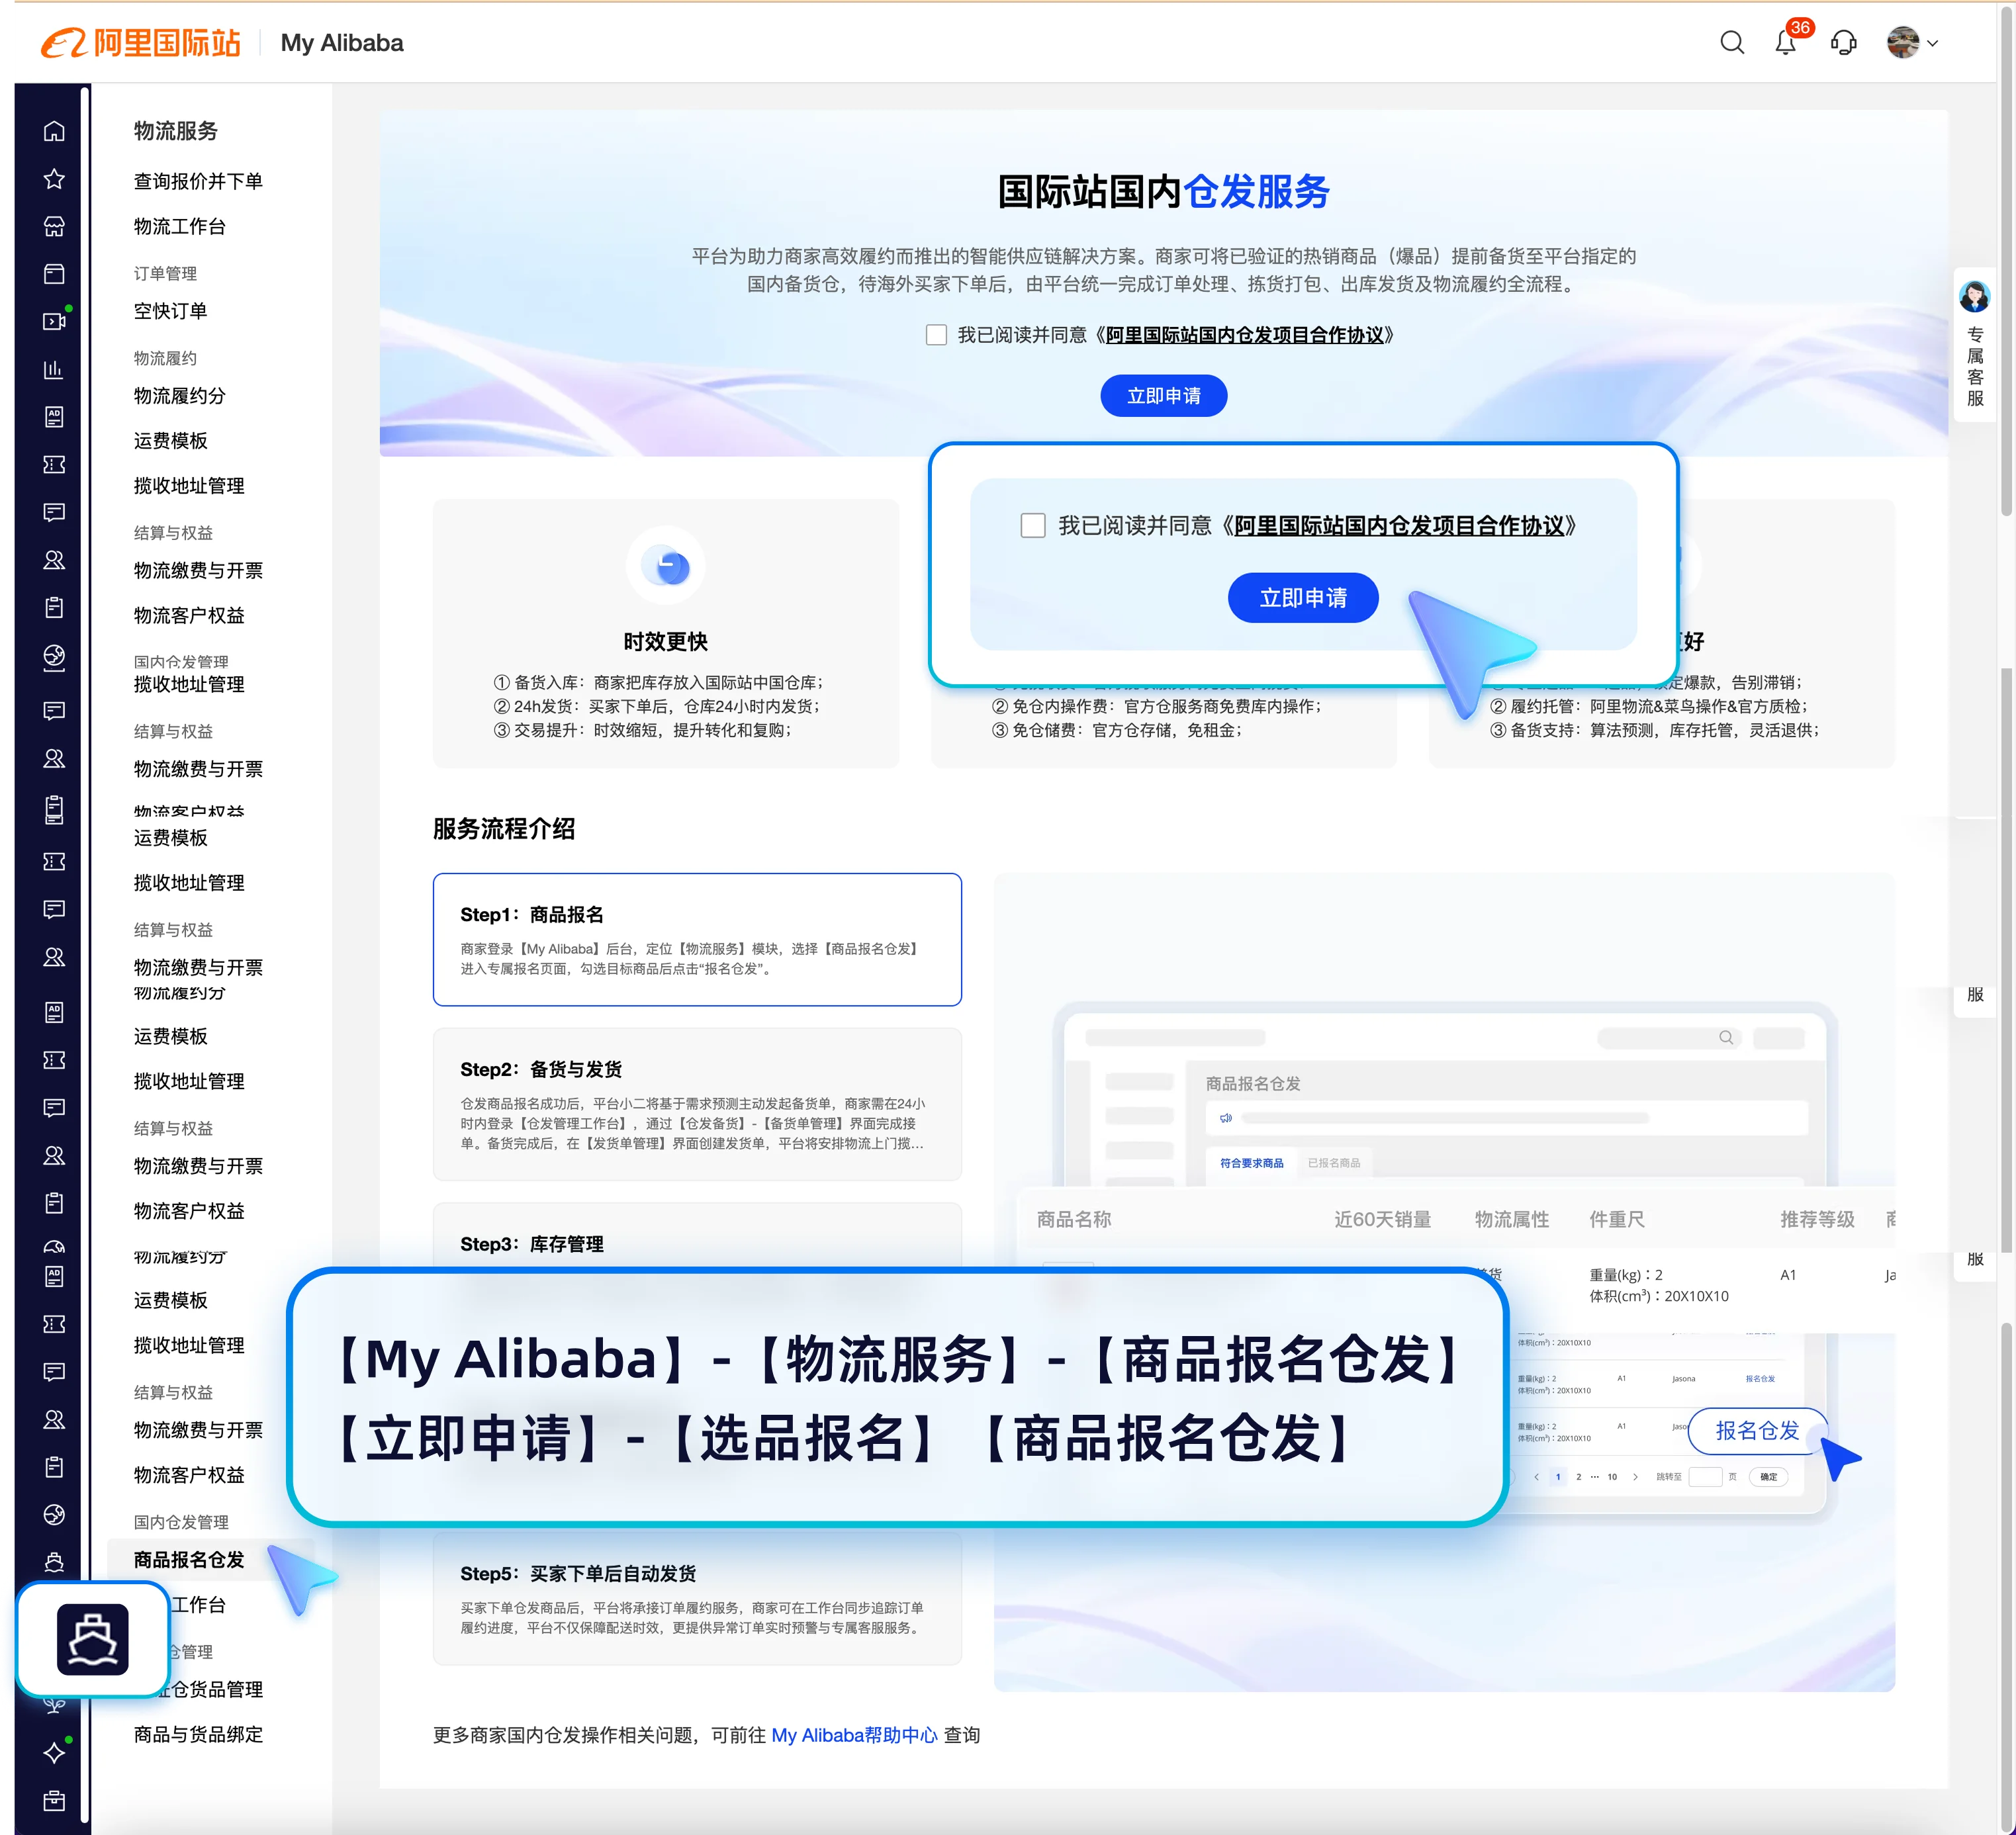Click the bar chart analytics sidebar icon
This screenshot has height=1835, width=2016.
tap(54, 370)
